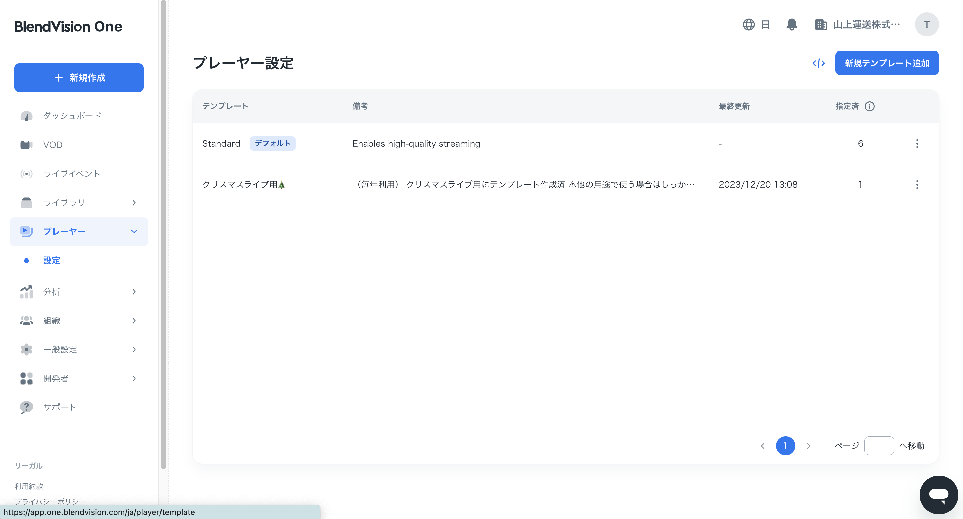Open the more options menu for Standard row
This screenshot has width=963, height=519.
click(x=917, y=143)
